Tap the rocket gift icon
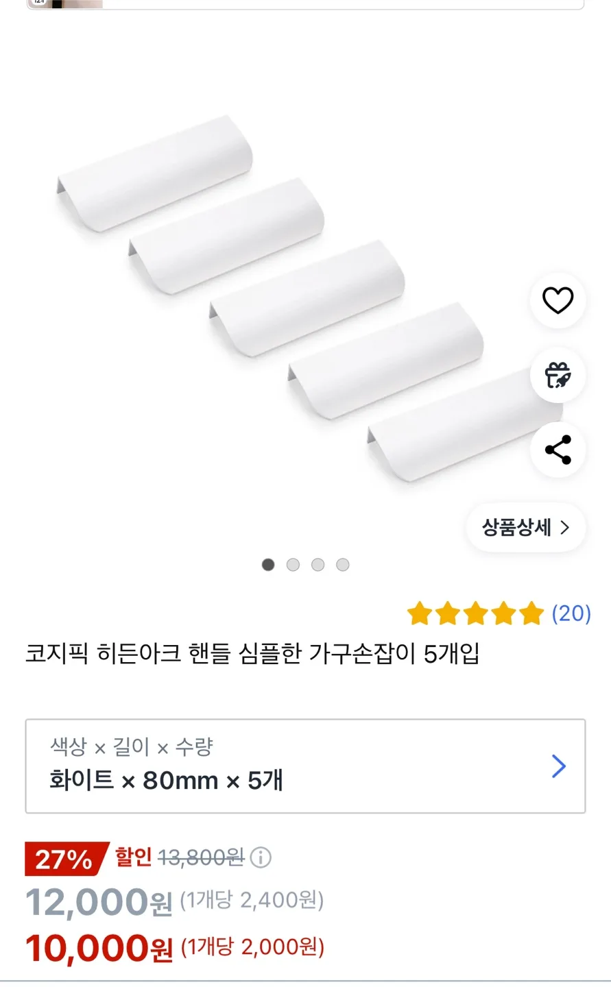The image size is (611, 987). click(x=558, y=375)
